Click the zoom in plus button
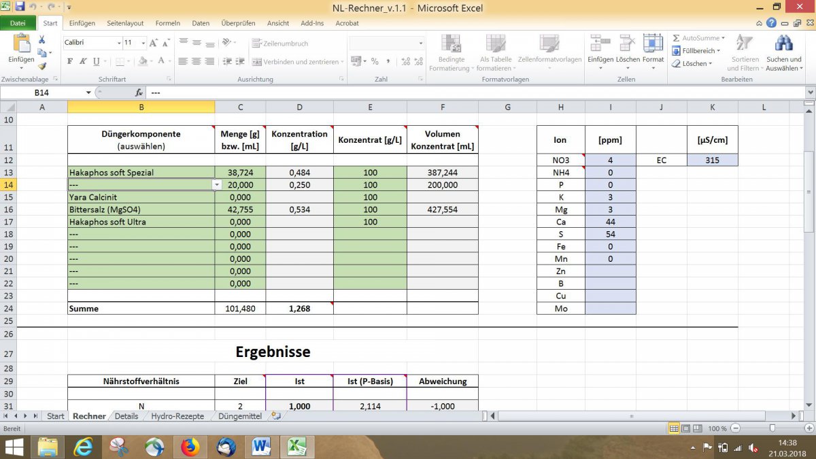Screen dimensions: 816x459 pos(809,428)
